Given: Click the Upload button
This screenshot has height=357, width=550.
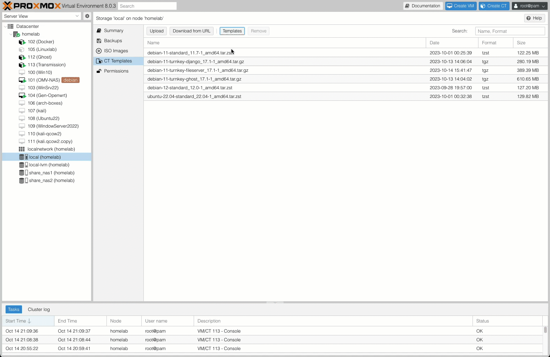Looking at the screenshot, I should (157, 31).
